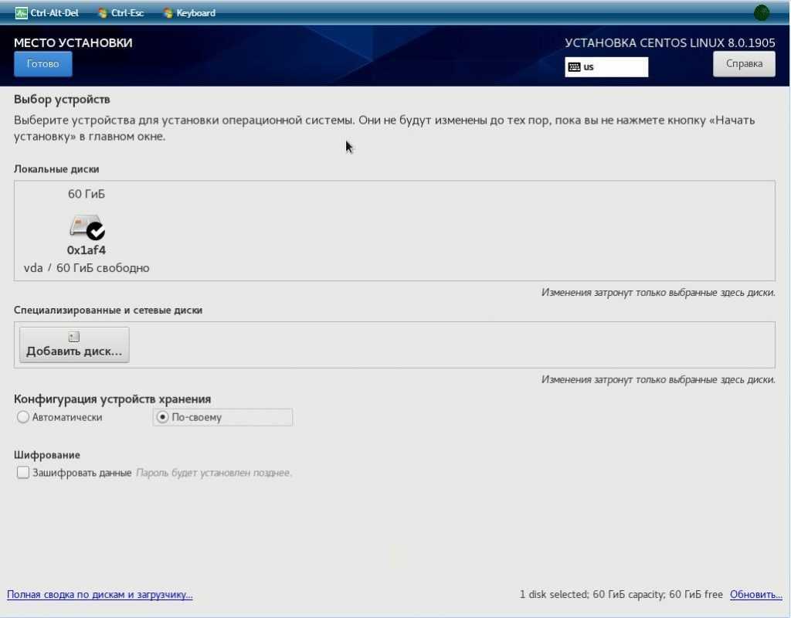Click Пароль будет установлен позднее hint text
Viewport: 791px width, 618px height.
point(215,473)
